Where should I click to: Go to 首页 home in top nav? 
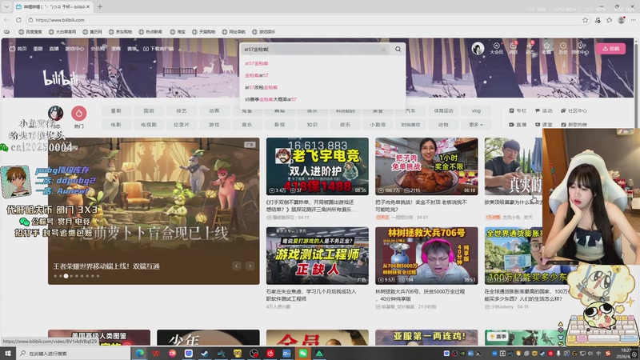tap(18, 49)
